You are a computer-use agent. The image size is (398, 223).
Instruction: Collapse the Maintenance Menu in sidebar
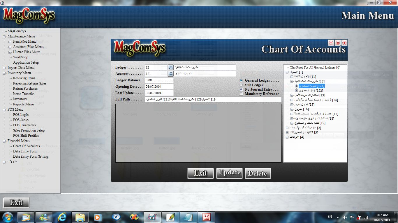[4, 36]
